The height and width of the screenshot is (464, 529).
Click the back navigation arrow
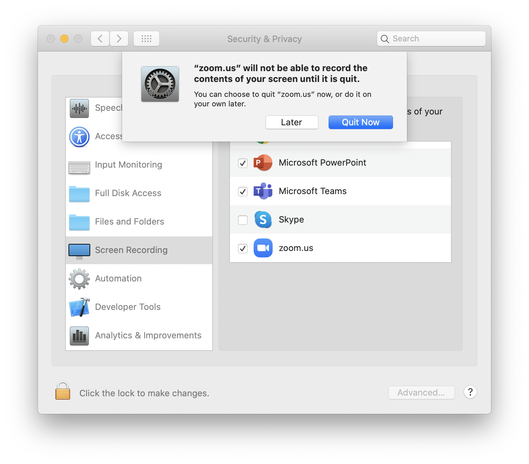tap(100, 38)
